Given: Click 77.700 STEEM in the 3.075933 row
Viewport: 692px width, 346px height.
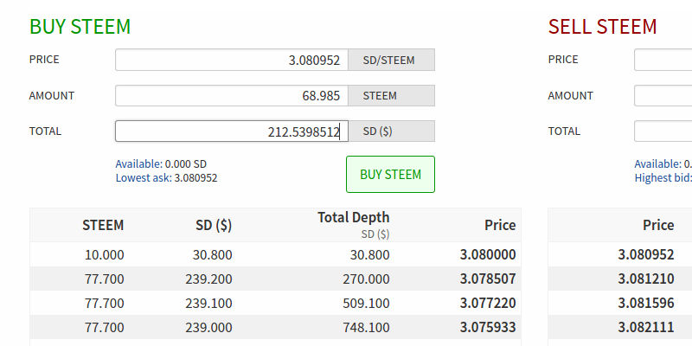Looking at the screenshot, I should pos(104,327).
